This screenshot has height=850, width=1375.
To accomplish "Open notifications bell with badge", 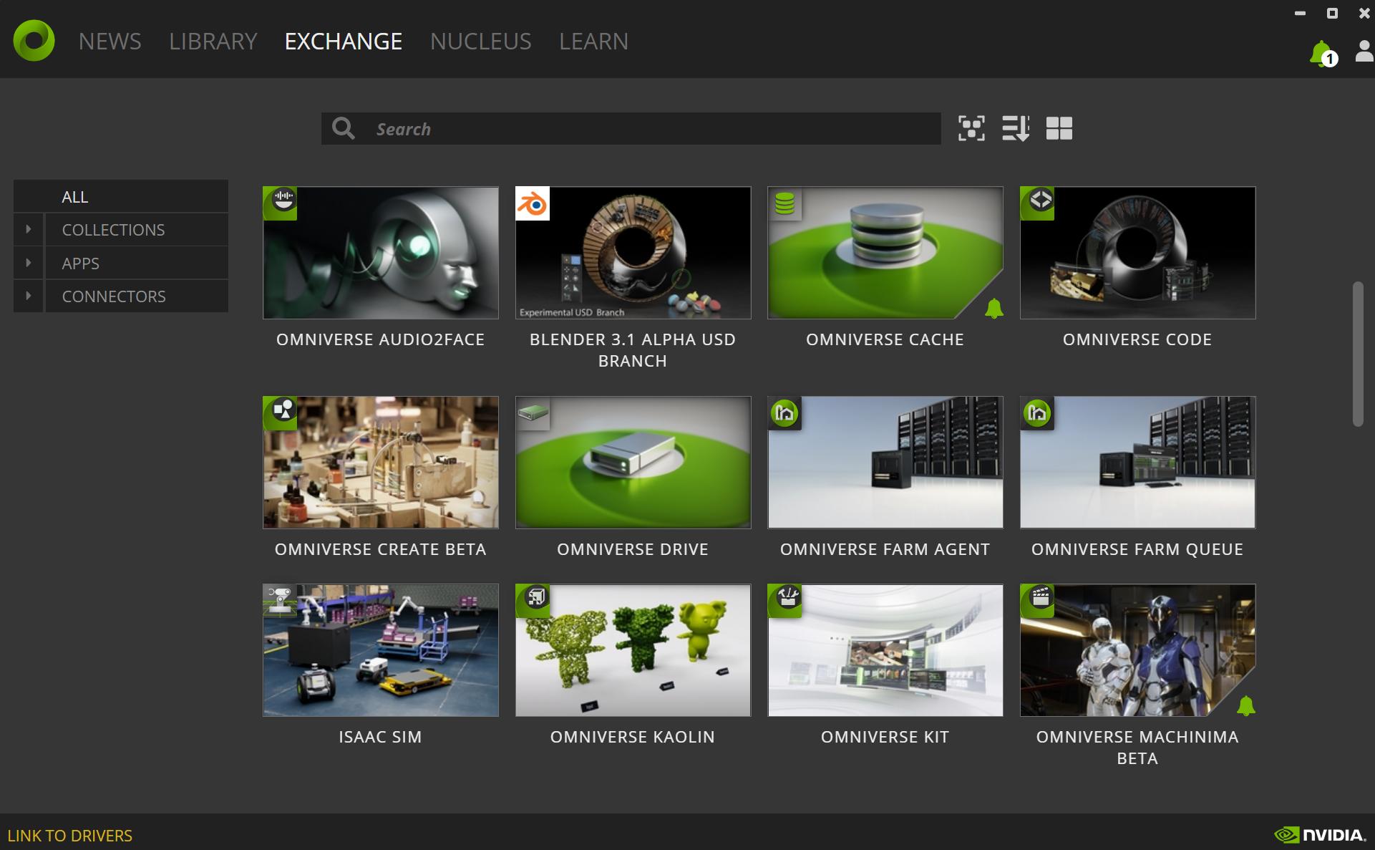I will point(1322,54).
